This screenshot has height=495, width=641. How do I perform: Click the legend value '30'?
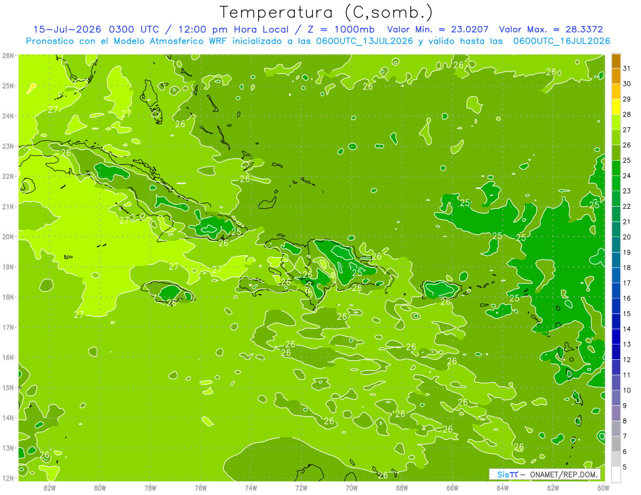click(627, 84)
